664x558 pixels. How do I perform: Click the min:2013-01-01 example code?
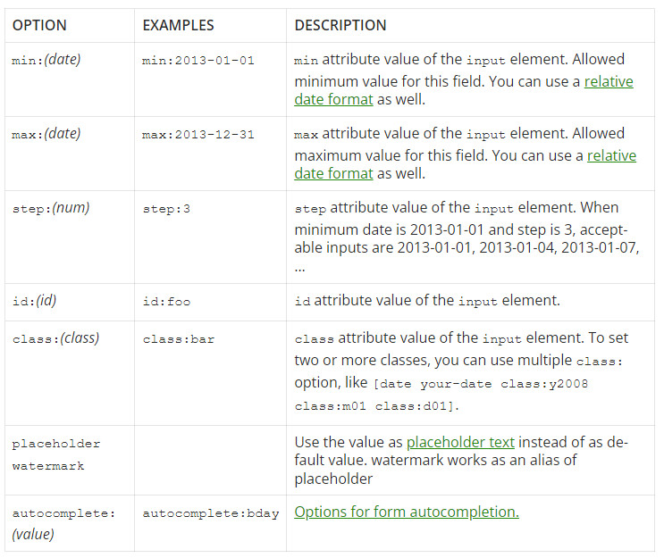(x=198, y=61)
